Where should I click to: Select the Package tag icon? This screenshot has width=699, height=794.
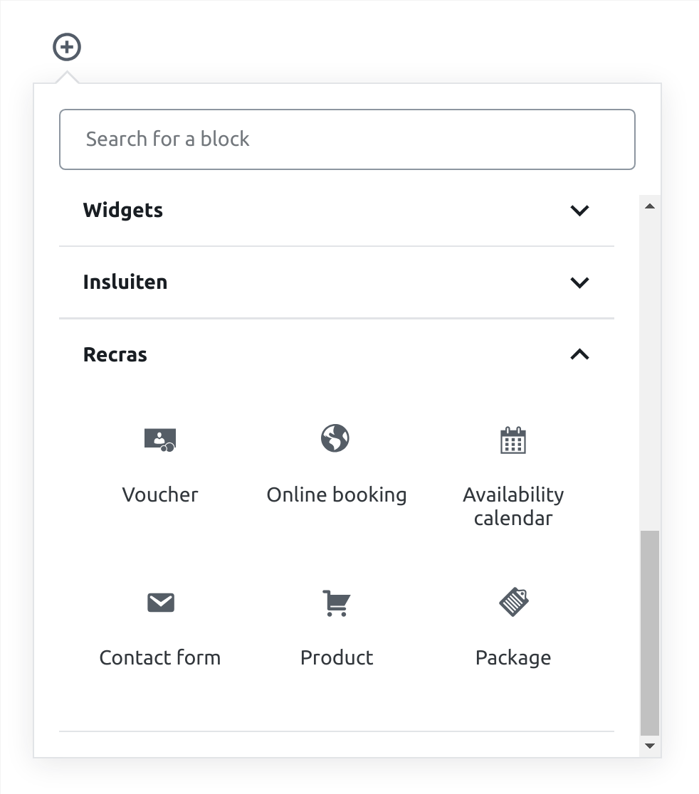514,602
